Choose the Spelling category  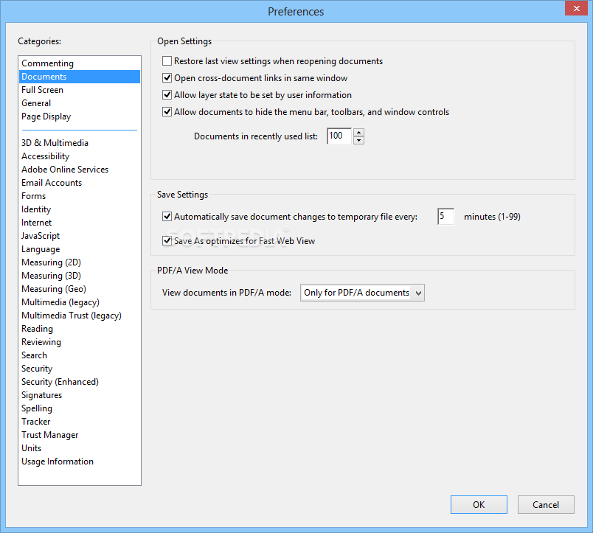tap(80, 408)
